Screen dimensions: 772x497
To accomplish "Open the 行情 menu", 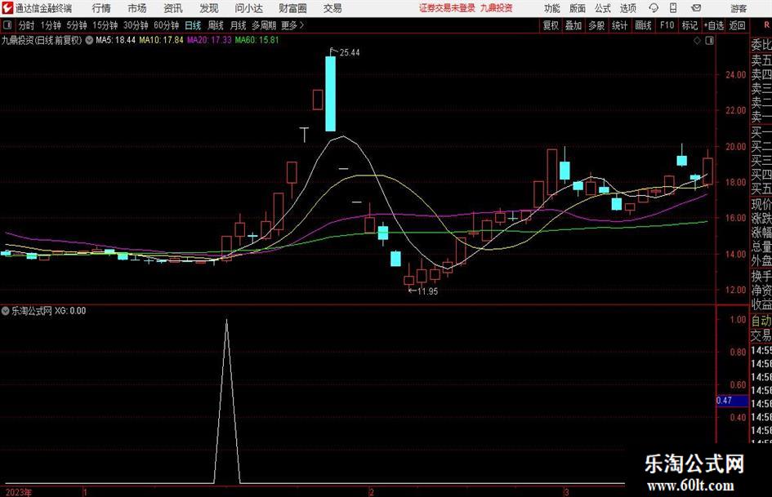I will point(101,8).
